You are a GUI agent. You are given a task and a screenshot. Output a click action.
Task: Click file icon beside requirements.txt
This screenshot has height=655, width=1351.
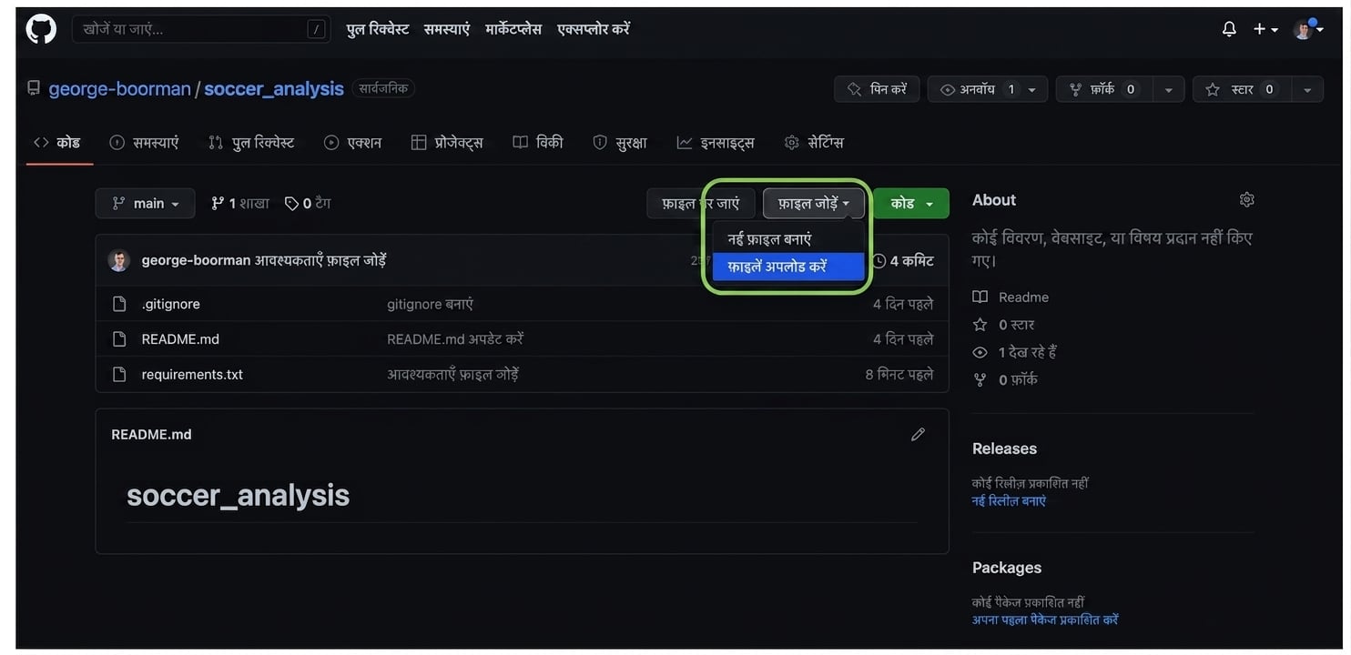119,375
